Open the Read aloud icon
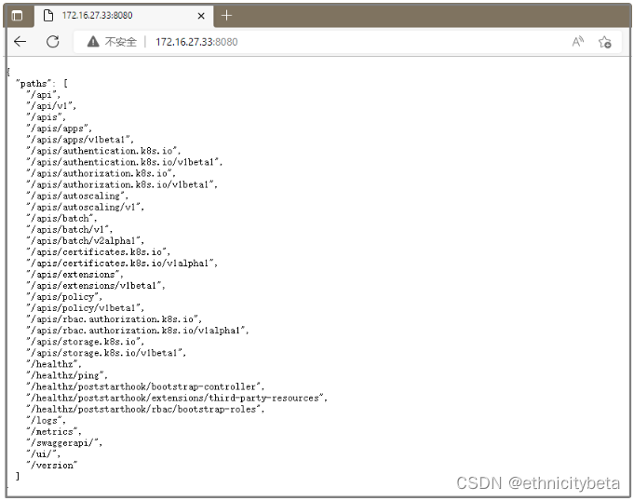Image resolution: width=634 pixels, height=501 pixels. (578, 41)
